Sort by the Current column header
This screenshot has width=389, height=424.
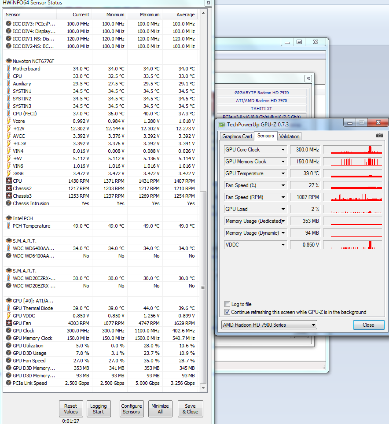[74, 15]
